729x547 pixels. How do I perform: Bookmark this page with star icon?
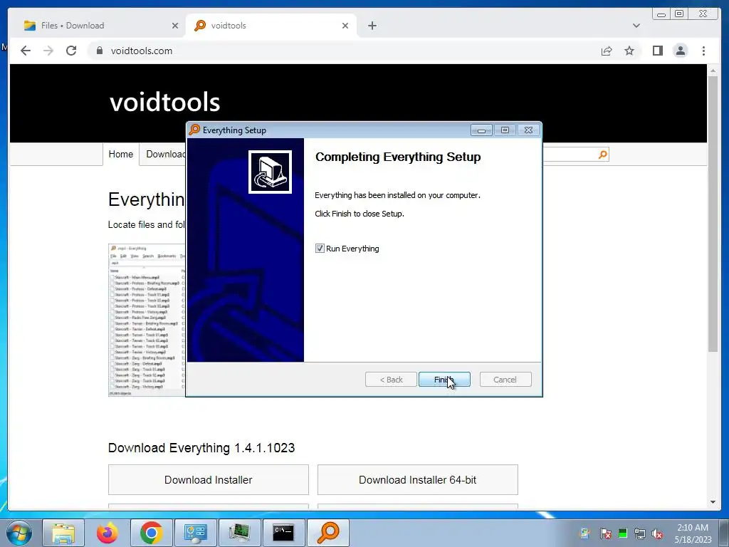pos(629,51)
